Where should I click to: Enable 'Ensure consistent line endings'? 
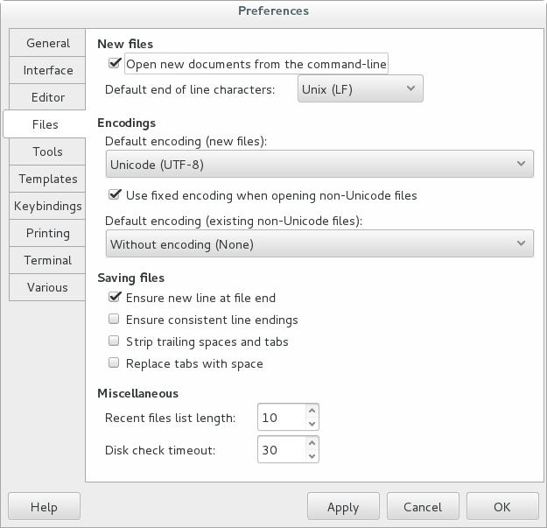(x=114, y=320)
